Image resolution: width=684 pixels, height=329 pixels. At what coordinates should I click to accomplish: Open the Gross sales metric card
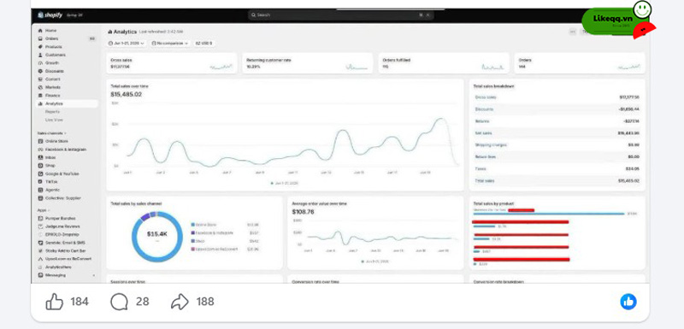(x=172, y=63)
